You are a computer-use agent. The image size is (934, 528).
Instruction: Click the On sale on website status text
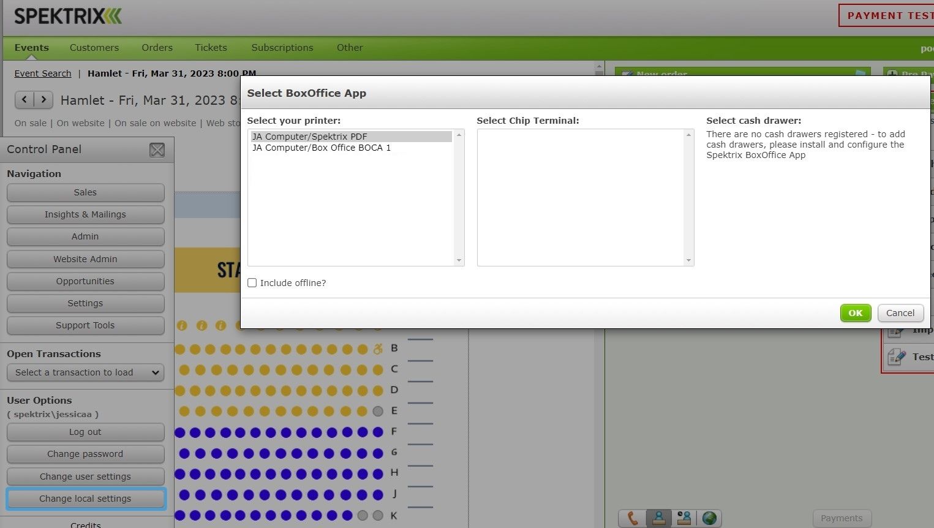click(x=156, y=123)
